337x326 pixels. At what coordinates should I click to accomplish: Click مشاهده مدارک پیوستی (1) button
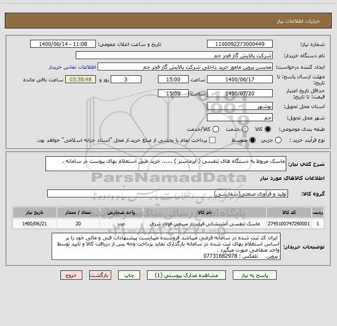186,275
